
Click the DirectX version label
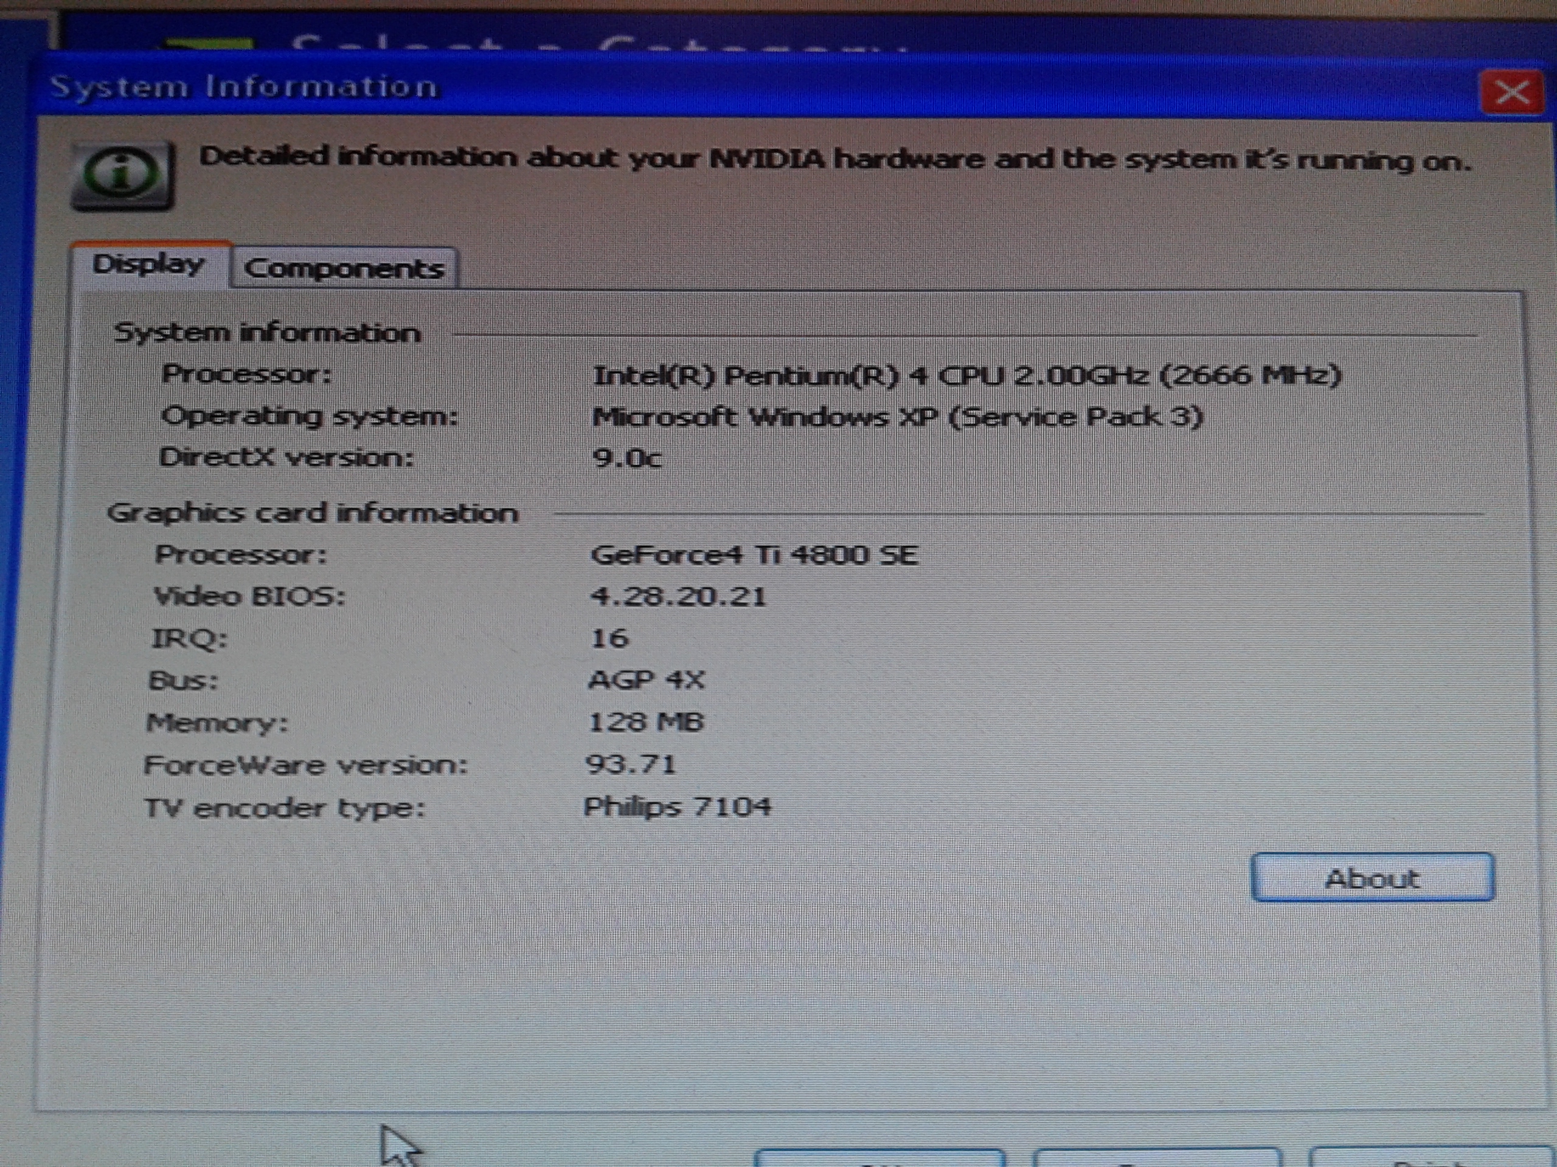tap(286, 458)
